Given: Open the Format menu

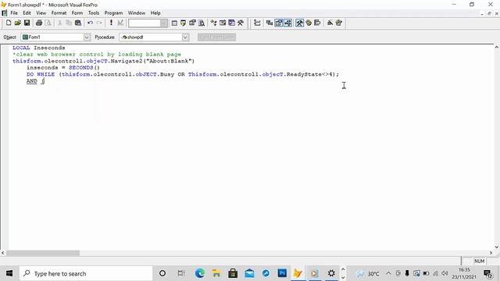Looking at the screenshot, I should [59, 13].
